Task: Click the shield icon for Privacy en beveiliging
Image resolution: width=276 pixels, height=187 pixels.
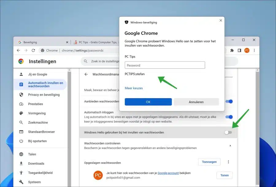Action: (x=21, y=95)
